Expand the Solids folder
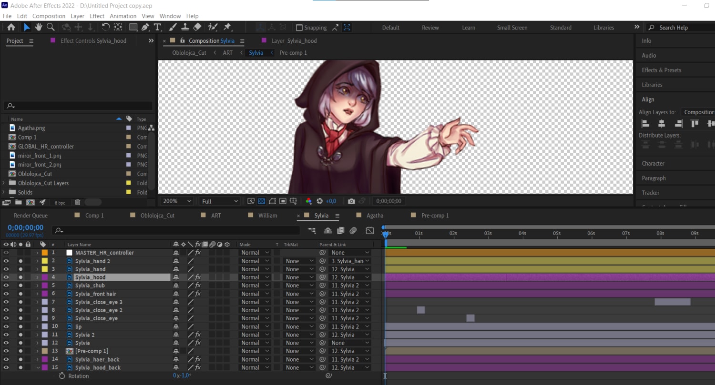This screenshot has width=715, height=385. pos(4,192)
